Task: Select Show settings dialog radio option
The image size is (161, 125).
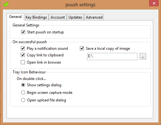Action: (23, 85)
